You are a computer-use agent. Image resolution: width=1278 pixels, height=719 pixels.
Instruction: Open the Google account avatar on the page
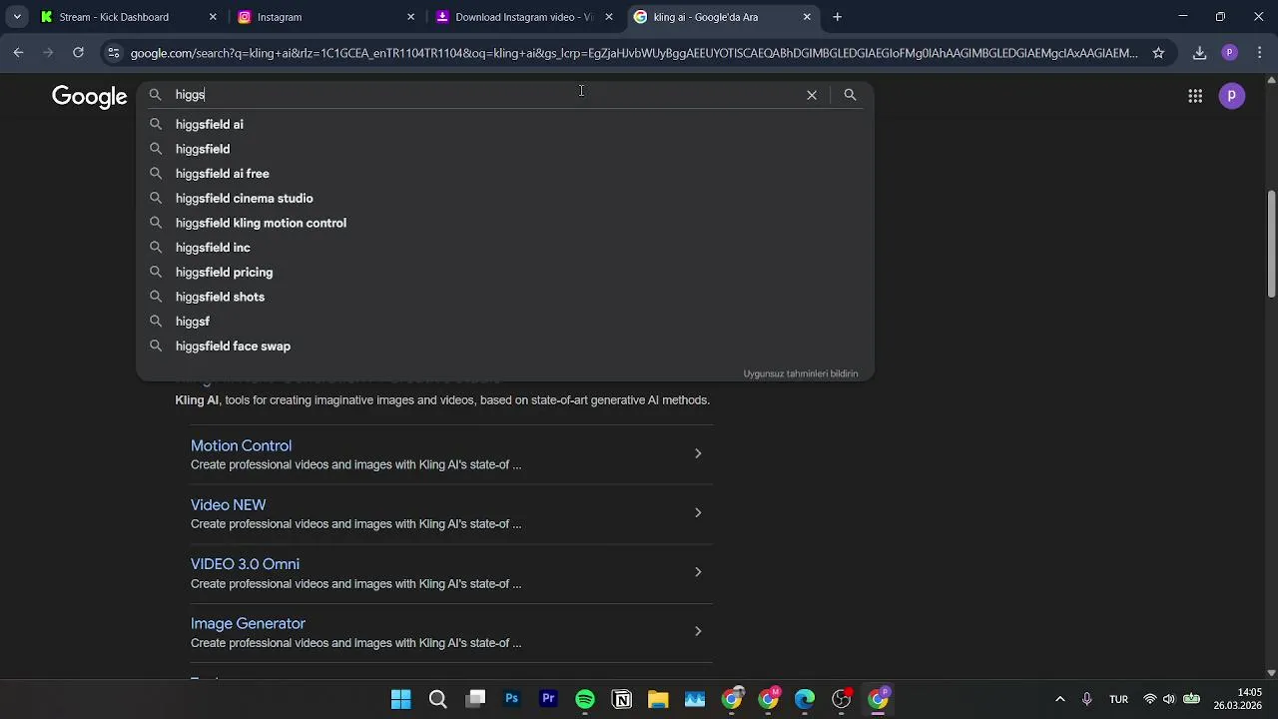(1232, 96)
